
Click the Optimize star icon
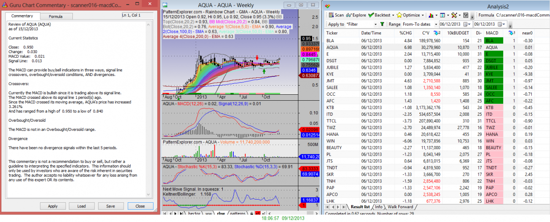click(399, 15)
